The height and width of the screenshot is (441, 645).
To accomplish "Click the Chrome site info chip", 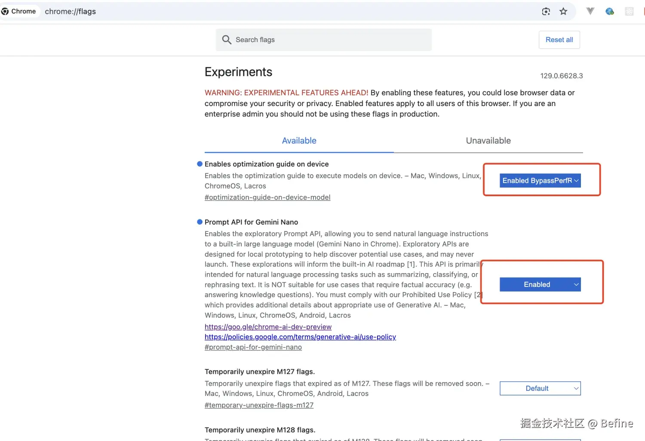I will pos(19,12).
